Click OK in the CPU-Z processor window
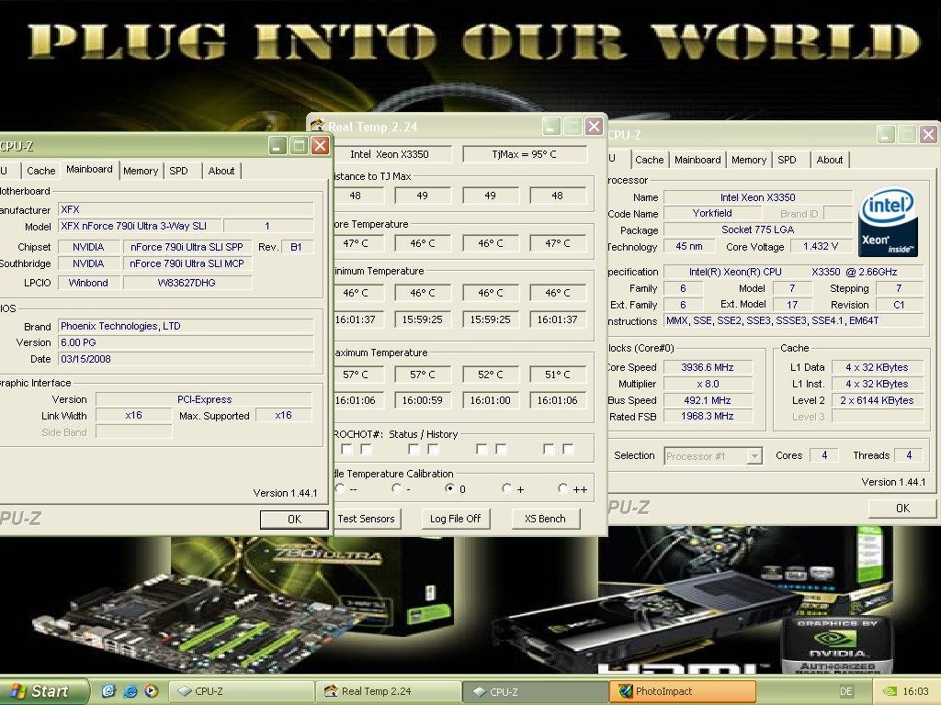 tap(902, 509)
